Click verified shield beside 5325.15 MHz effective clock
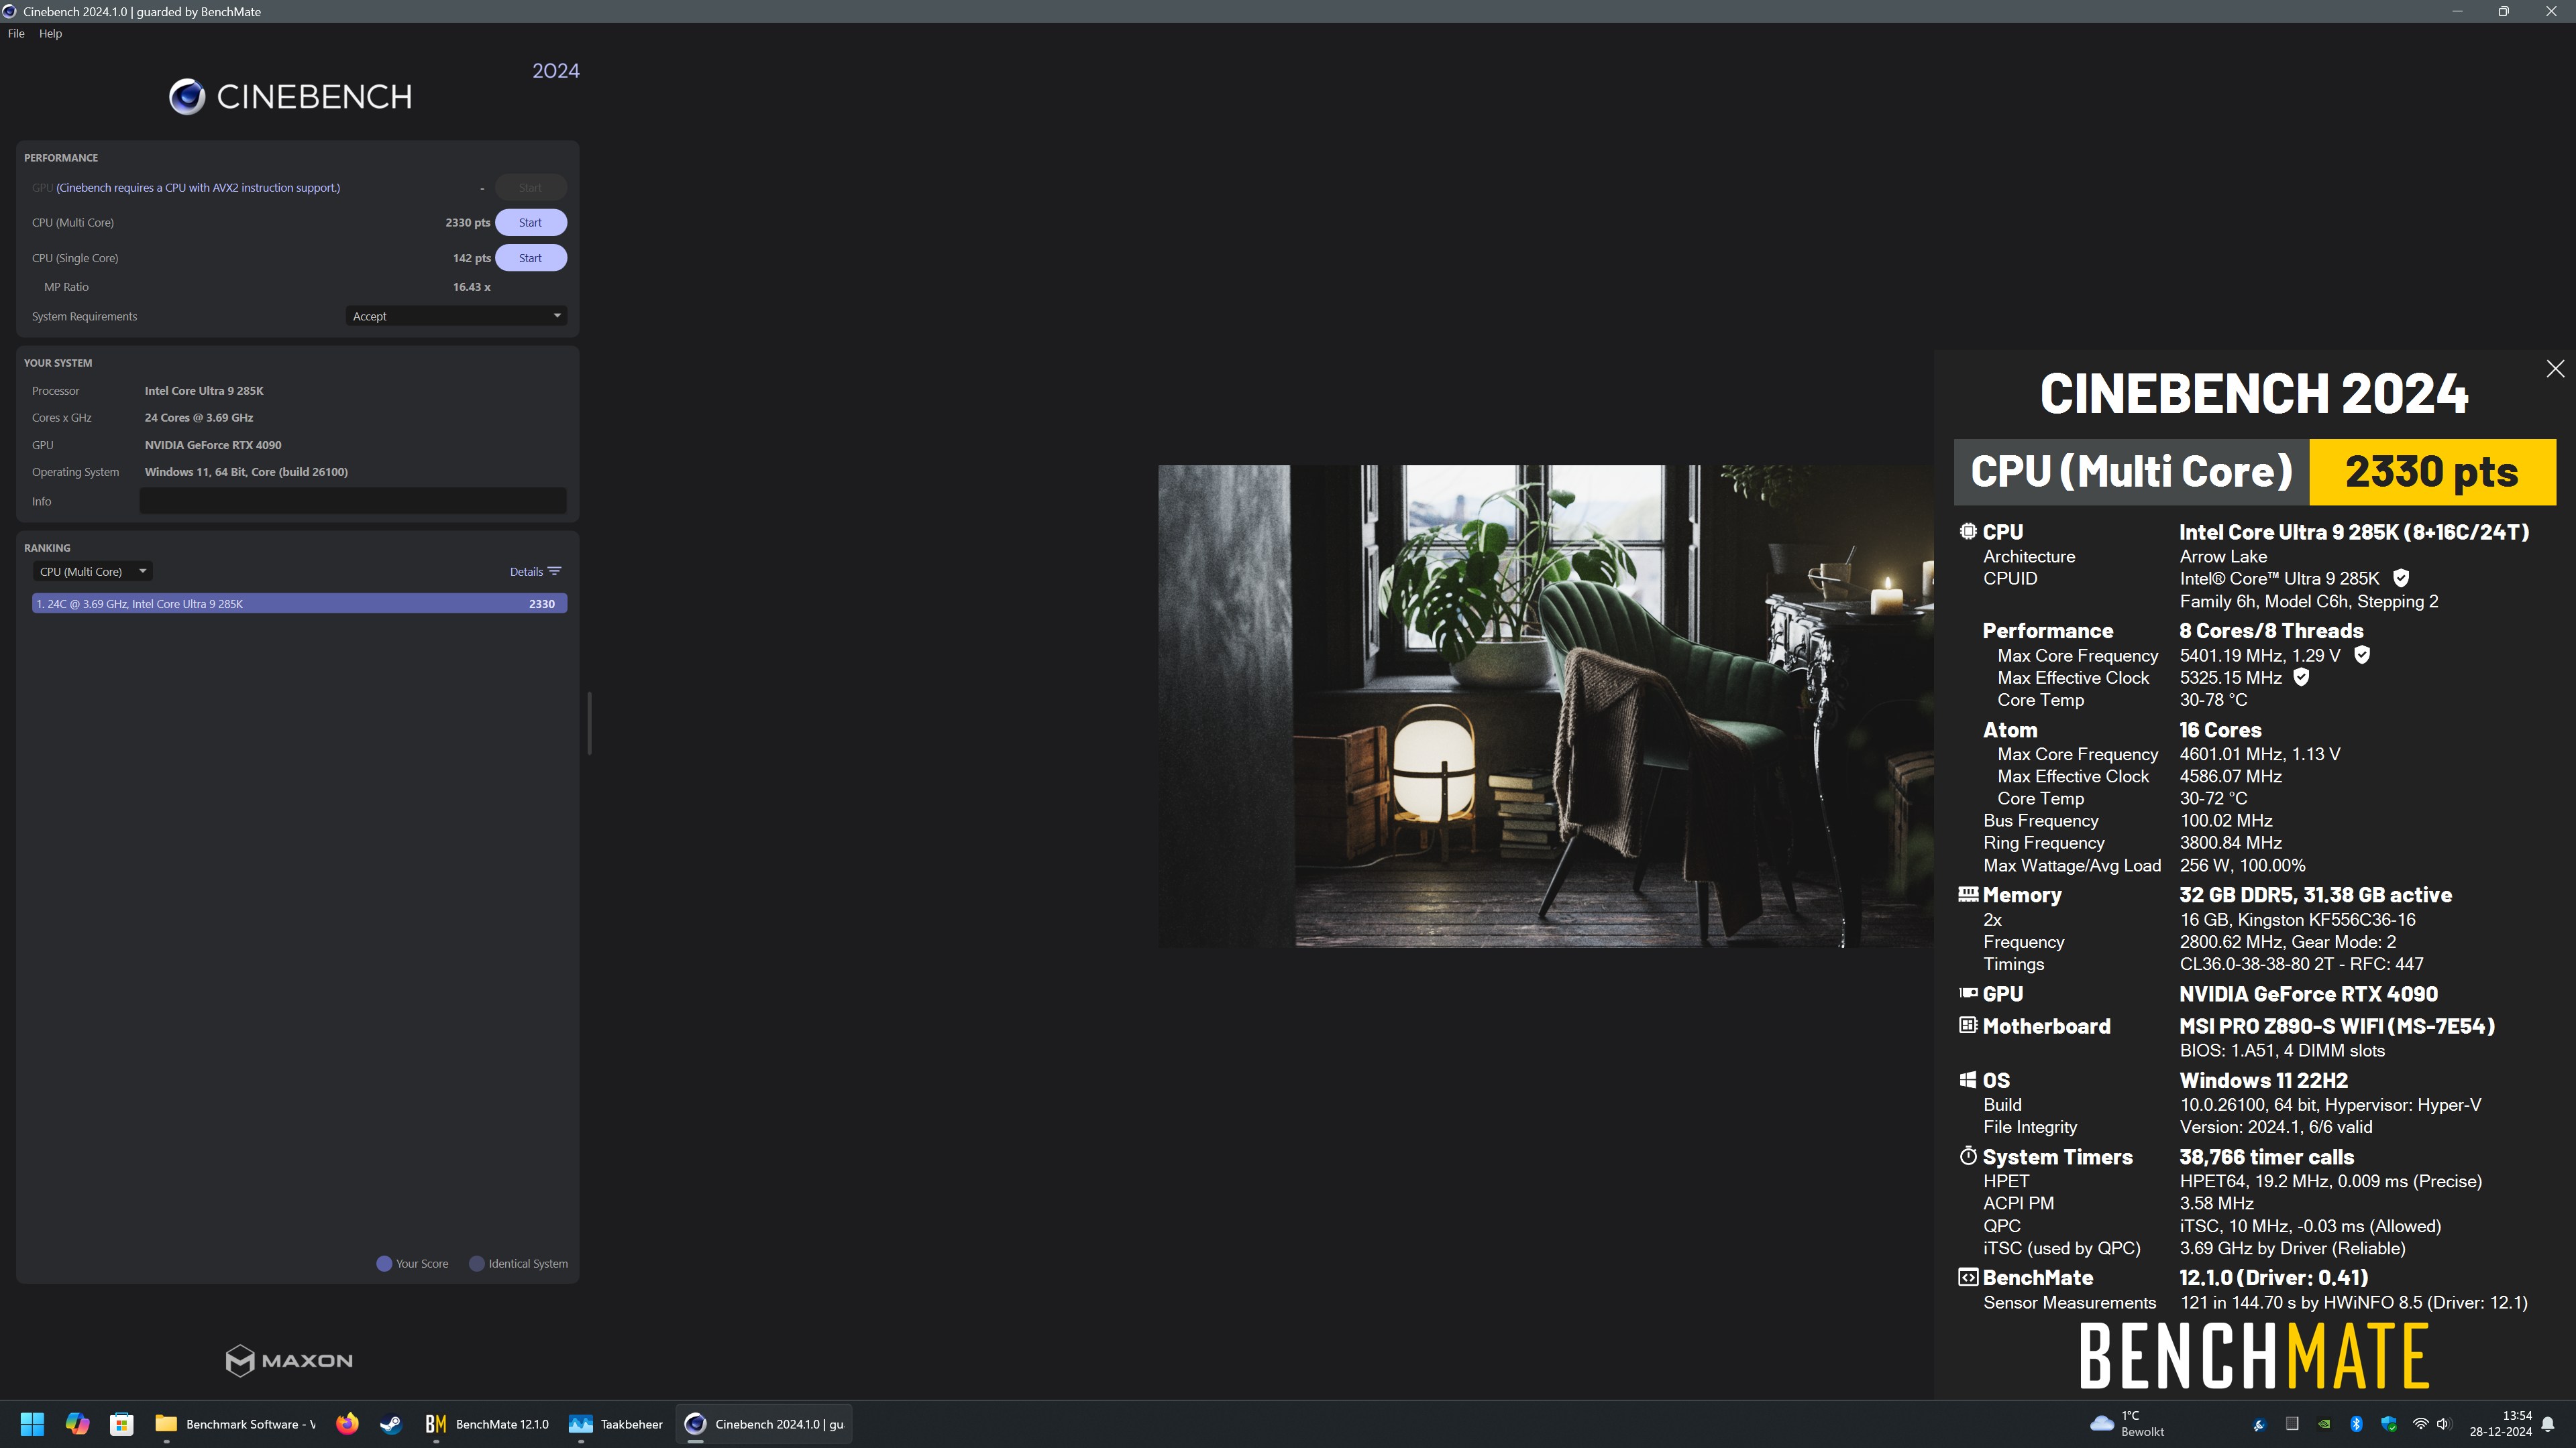The height and width of the screenshot is (1448, 2576). [x=2301, y=676]
